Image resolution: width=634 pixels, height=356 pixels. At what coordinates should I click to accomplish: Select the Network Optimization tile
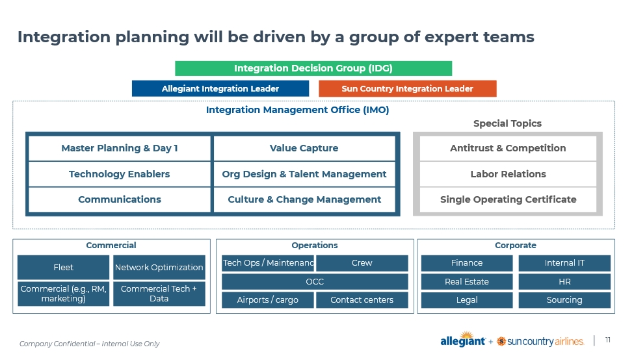[x=159, y=267]
